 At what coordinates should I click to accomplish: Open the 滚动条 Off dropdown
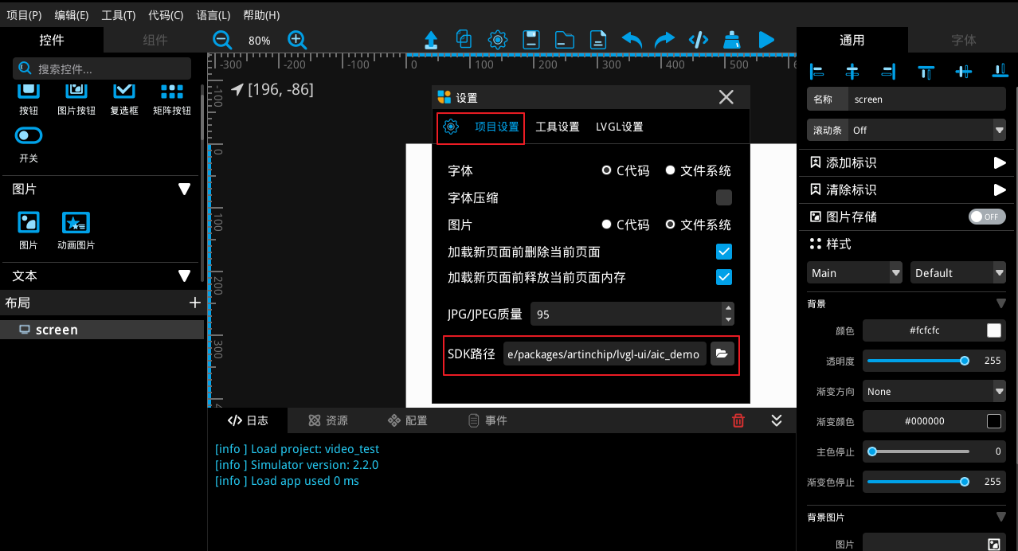click(x=927, y=130)
